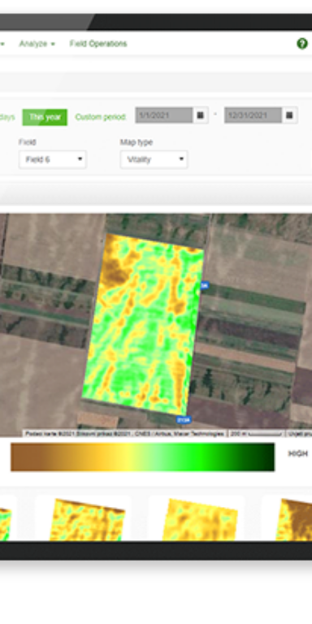This screenshot has height=624, width=312.
Task: Open the end date calendar picker icon
Action: point(290,115)
